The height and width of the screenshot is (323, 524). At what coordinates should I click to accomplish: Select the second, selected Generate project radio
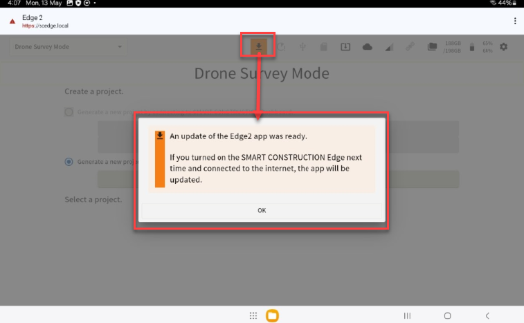69,162
